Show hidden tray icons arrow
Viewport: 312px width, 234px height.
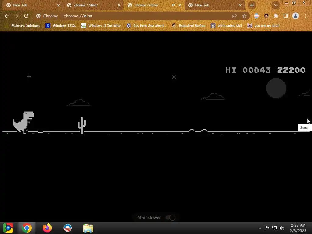coord(260,228)
